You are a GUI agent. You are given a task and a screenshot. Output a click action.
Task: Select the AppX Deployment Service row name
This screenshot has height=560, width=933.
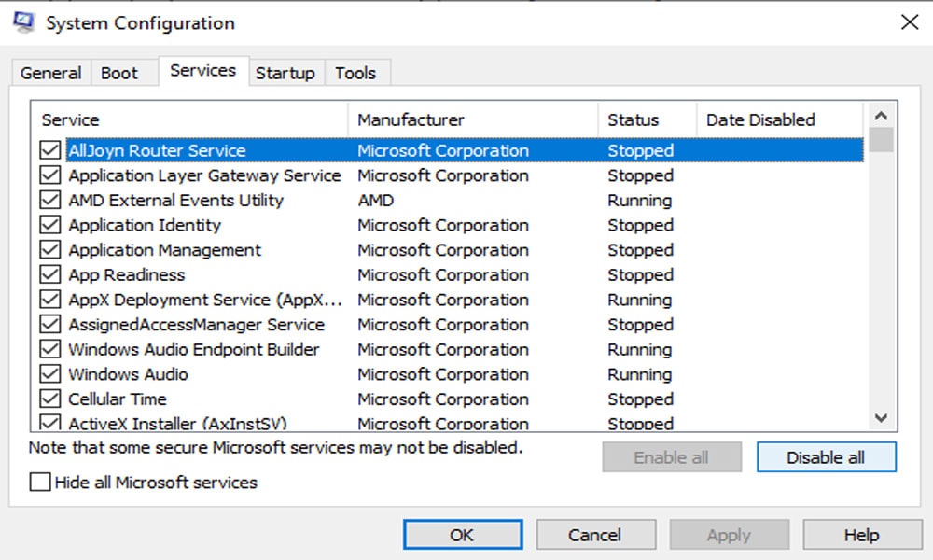205,300
